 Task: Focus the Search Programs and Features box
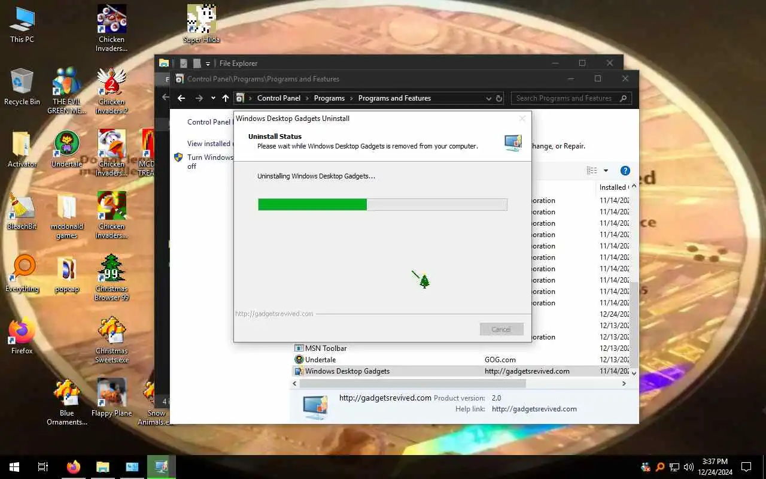(x=572, y=98)
